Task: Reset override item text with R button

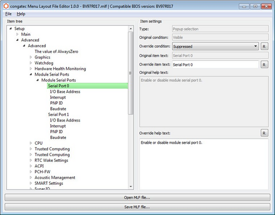Action: coord(264,65)
